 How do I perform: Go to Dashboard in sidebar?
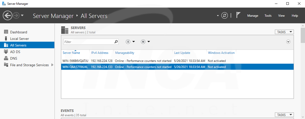point(27,32)
